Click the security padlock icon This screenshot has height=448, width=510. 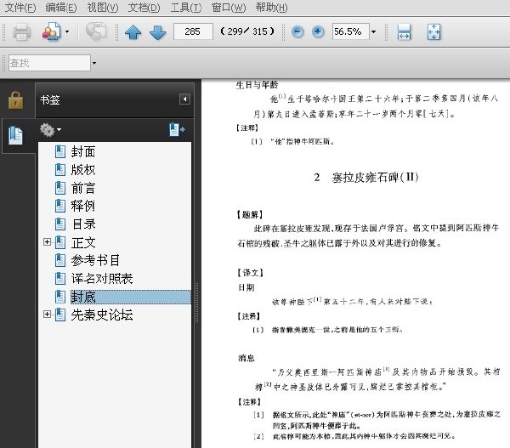point(15,99)
